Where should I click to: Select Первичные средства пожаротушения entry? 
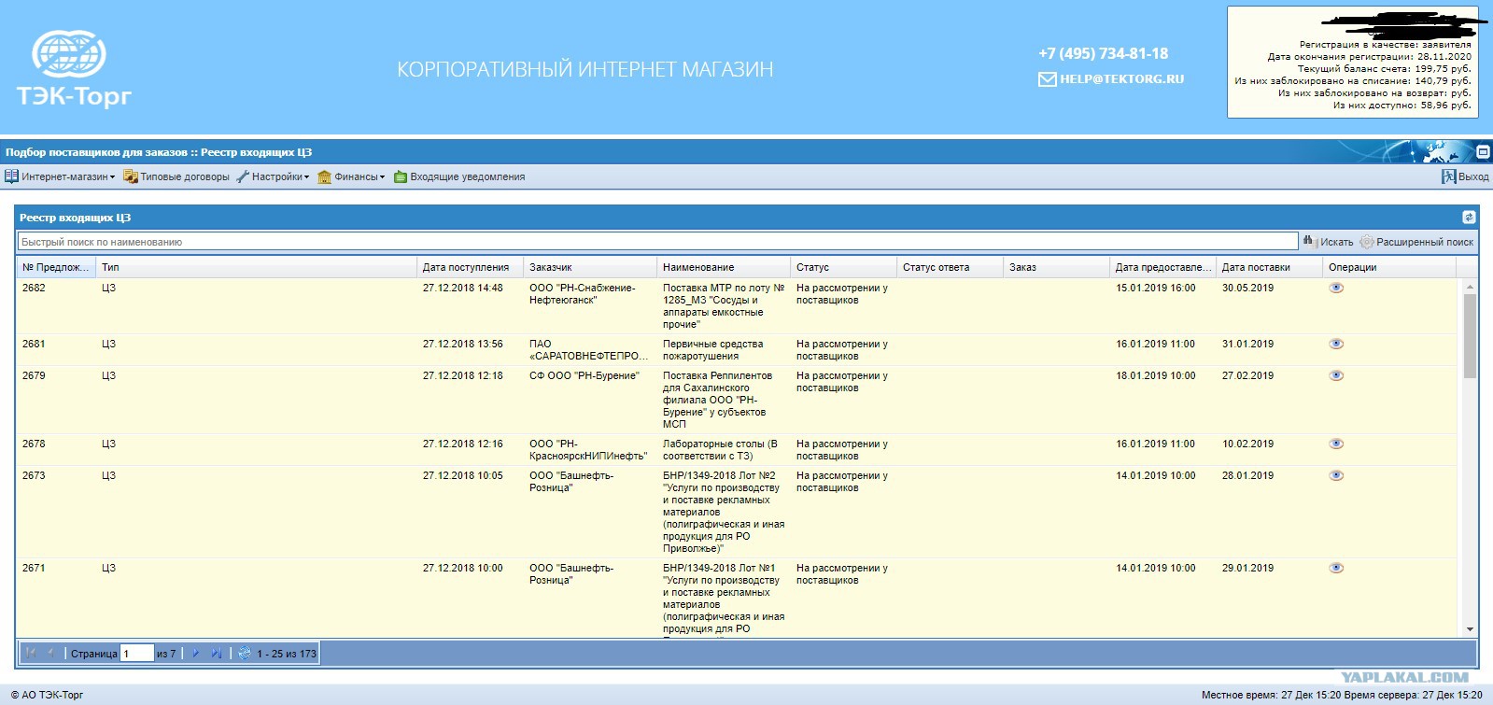(x=712, y=350)
